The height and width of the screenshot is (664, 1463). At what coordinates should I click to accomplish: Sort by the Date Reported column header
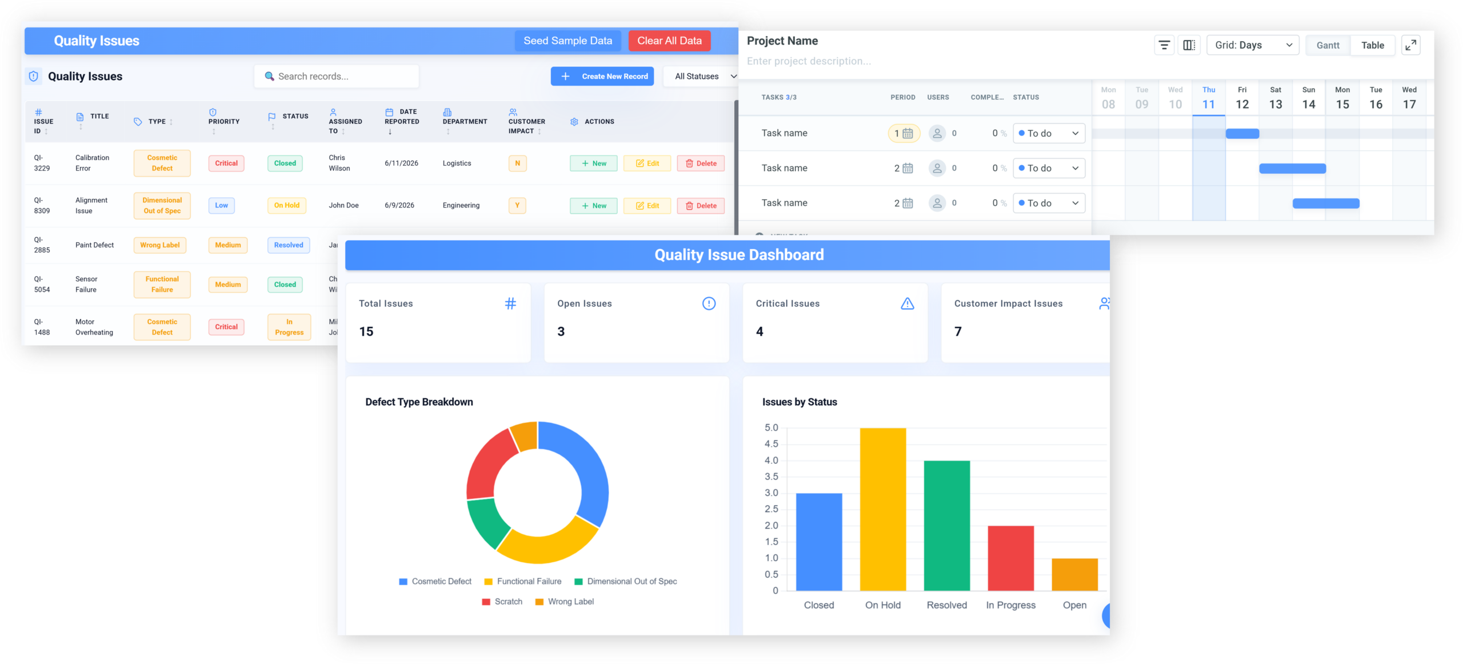tap(402, 122)
